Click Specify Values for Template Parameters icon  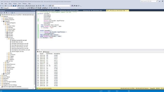[59, 8]
